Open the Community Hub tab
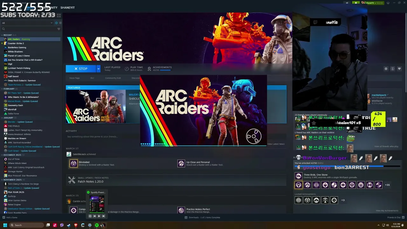The image size is (407, 229). click(113, 78)
